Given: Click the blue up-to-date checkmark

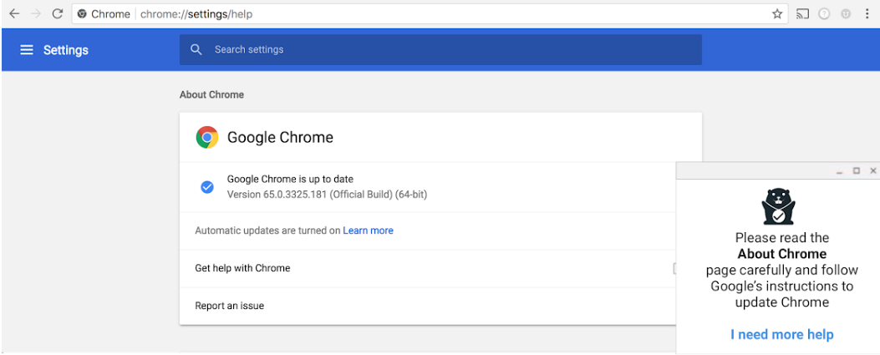Looking at the screenshot, I should [207, 187].
